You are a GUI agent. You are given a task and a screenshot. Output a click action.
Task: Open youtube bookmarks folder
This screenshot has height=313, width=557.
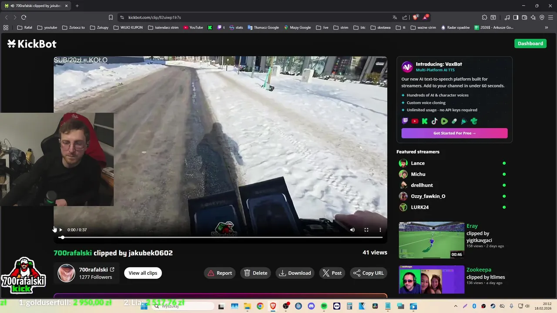point(47,27)
